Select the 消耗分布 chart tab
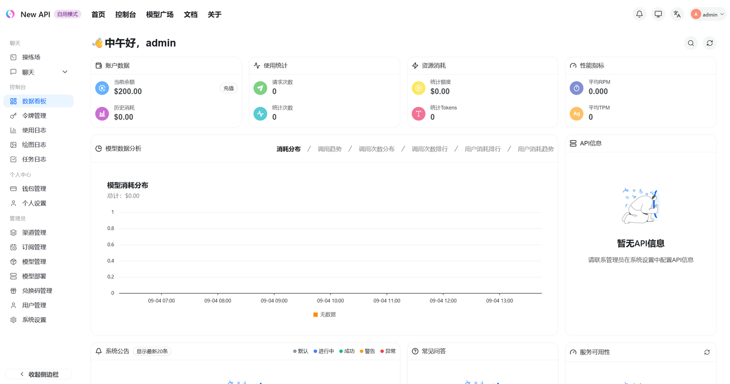The height and width of the screenshot is (384, 730). click(x=288, y=149)
